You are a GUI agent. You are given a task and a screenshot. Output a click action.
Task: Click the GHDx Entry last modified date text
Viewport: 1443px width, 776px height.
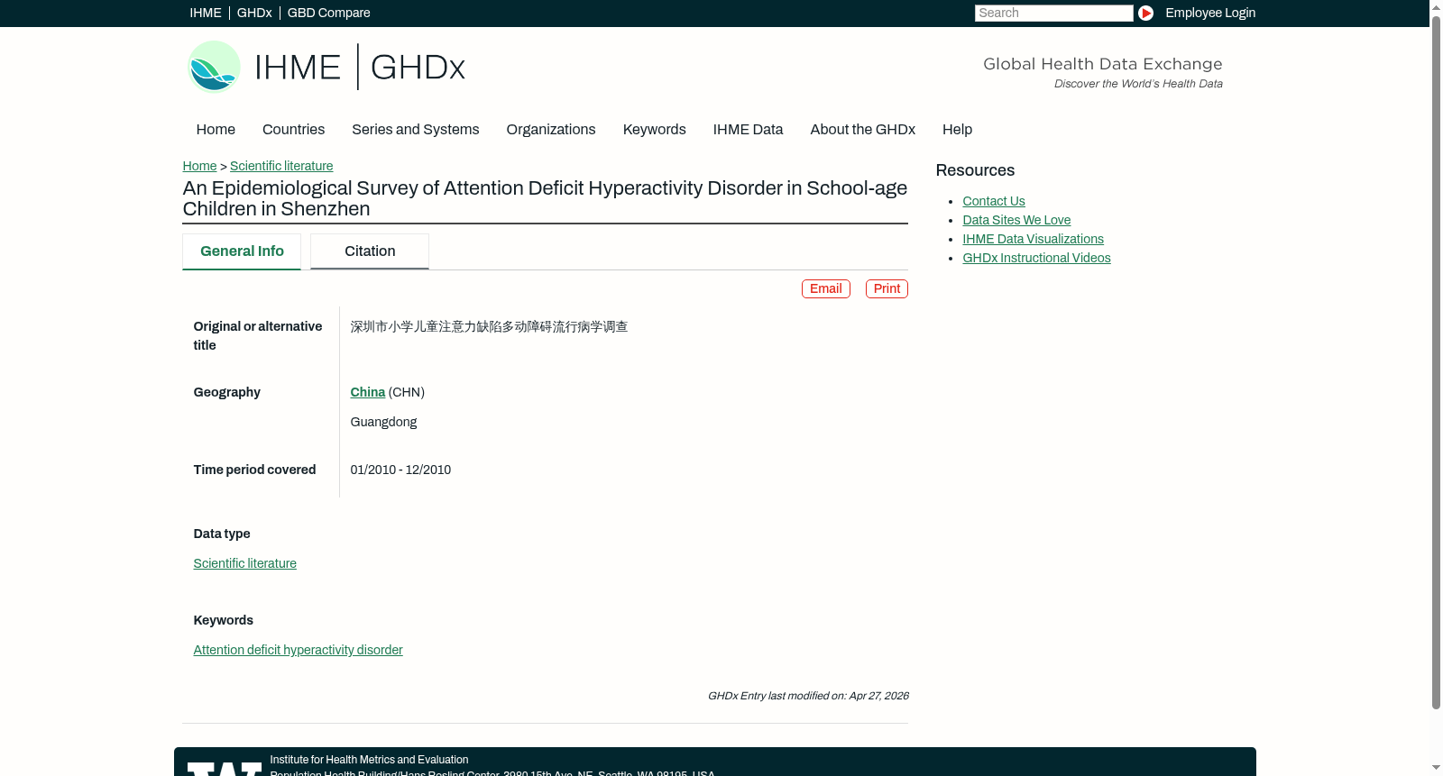click(808, 696)
